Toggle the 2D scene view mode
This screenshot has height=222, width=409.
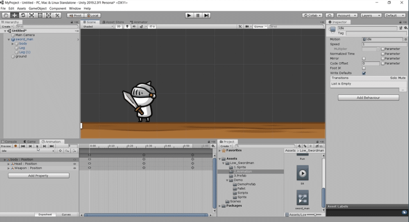tap(119, 26)
